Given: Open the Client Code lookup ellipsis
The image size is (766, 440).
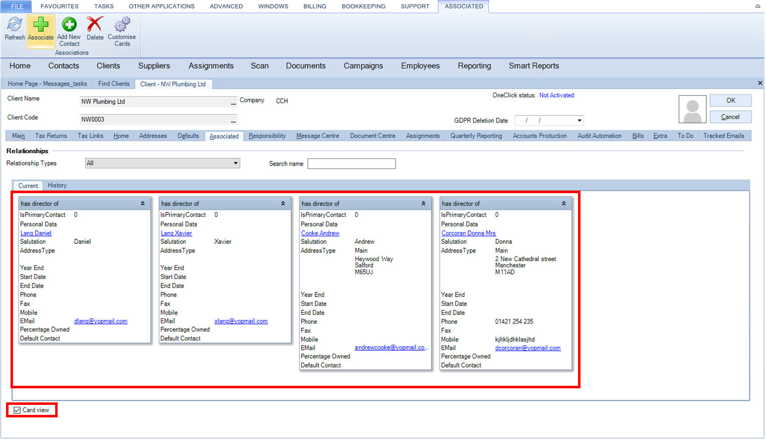Looking at the screenshot, I should [233, 120].
